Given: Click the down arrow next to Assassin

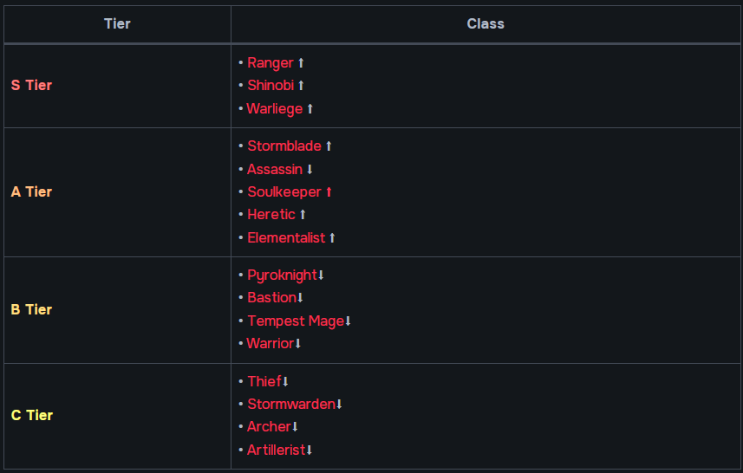Looking at the screenshot, I should point(310,169).
